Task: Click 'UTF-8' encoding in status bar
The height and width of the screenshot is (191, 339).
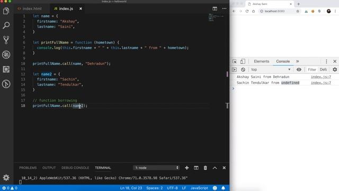Action: coord(172,188)
